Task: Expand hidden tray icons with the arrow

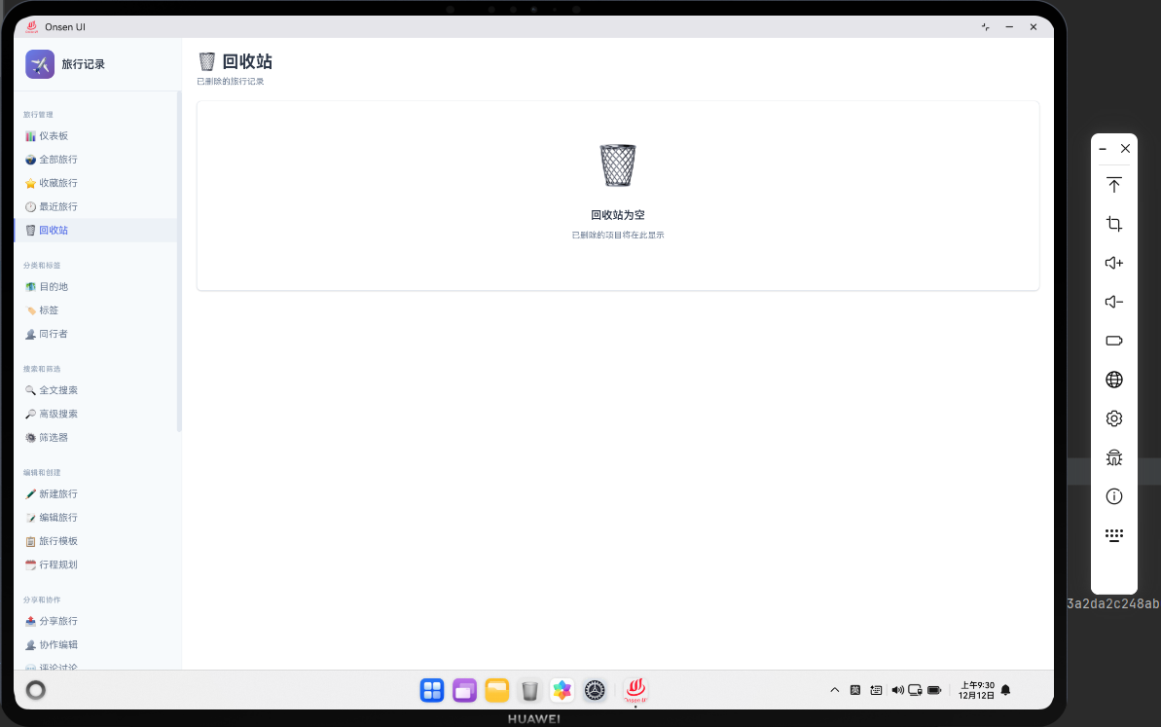Action: pos(834,689)
